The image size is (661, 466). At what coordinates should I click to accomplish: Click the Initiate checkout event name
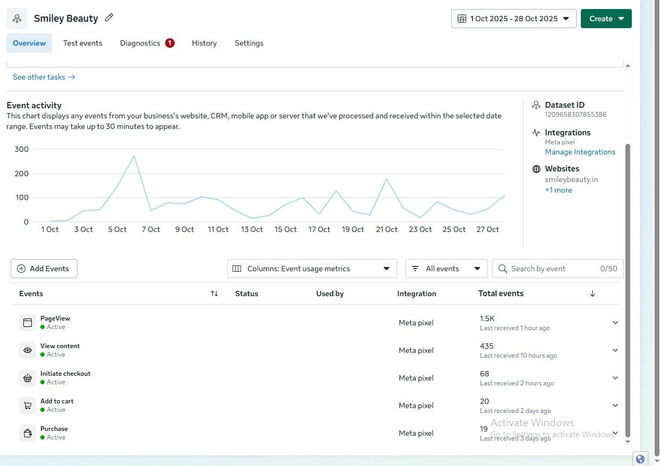click(x=65, y=374)
